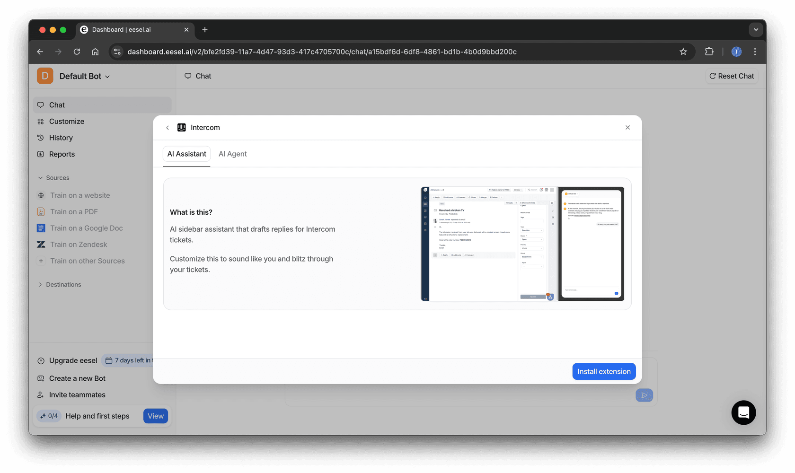
Task: Click the 0/4 progress badge
Action: click(49, 416)
